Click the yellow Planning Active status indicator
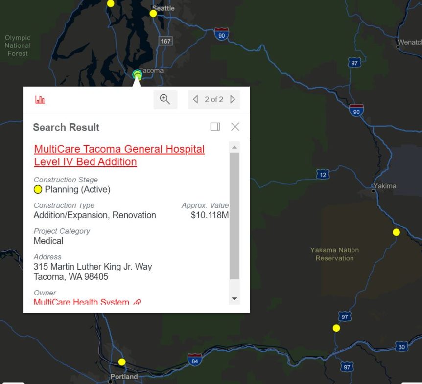This screenshot has width=422, height=384. [x=38, y=189]
